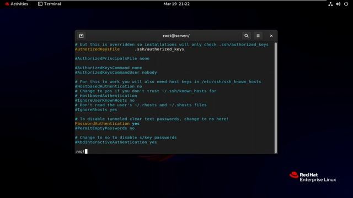This screenshot has width=353, height=198.
Task: Click the comment about disabling tunneled clear text passwords
Action: click(152, 119)
